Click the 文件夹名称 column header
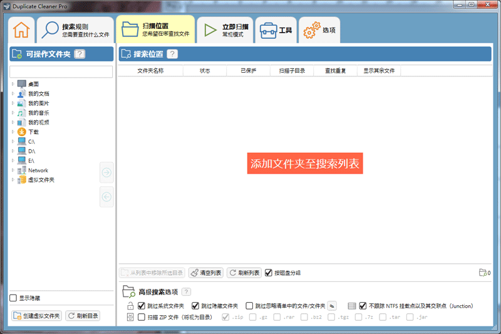Screen dimensions: 501x334 click(x=150, y=71)
